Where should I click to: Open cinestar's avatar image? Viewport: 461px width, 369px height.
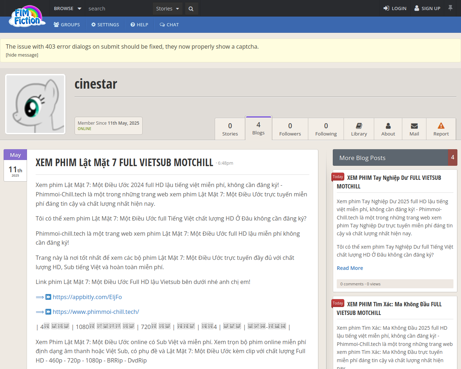pos(35,104)
